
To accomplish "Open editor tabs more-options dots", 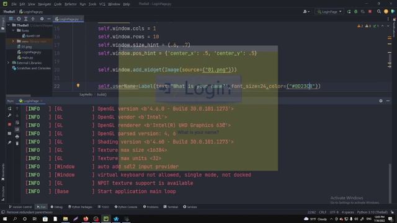I will pos(388,19).
